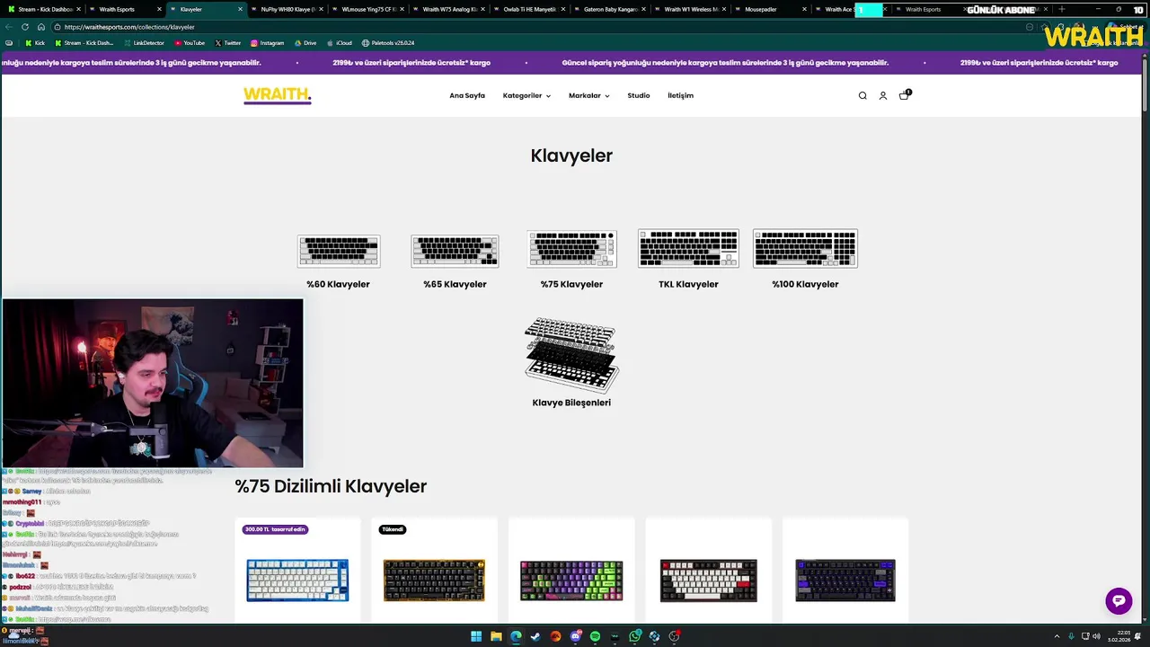This screenshot has width=1150, height=647.
Task: Click the Wraith logo in site header
Action: coord(278,95)
